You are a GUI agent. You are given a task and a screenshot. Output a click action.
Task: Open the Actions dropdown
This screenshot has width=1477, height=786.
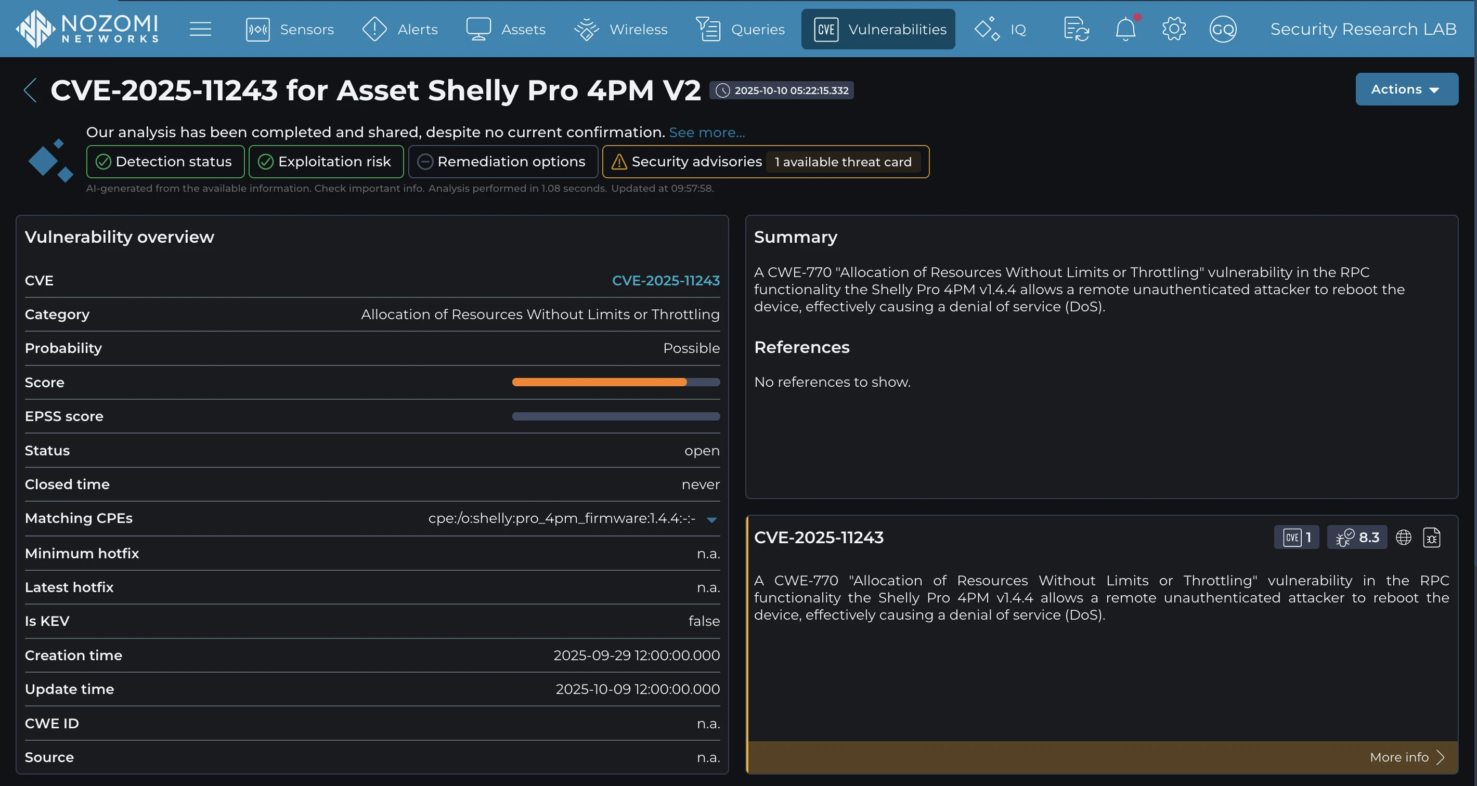1406,89
